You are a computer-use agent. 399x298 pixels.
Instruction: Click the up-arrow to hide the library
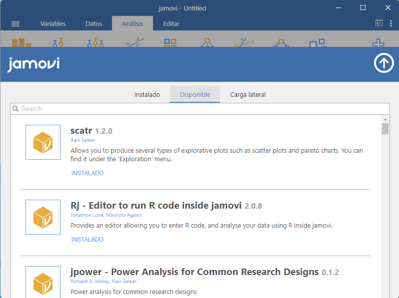coord(383,63)
